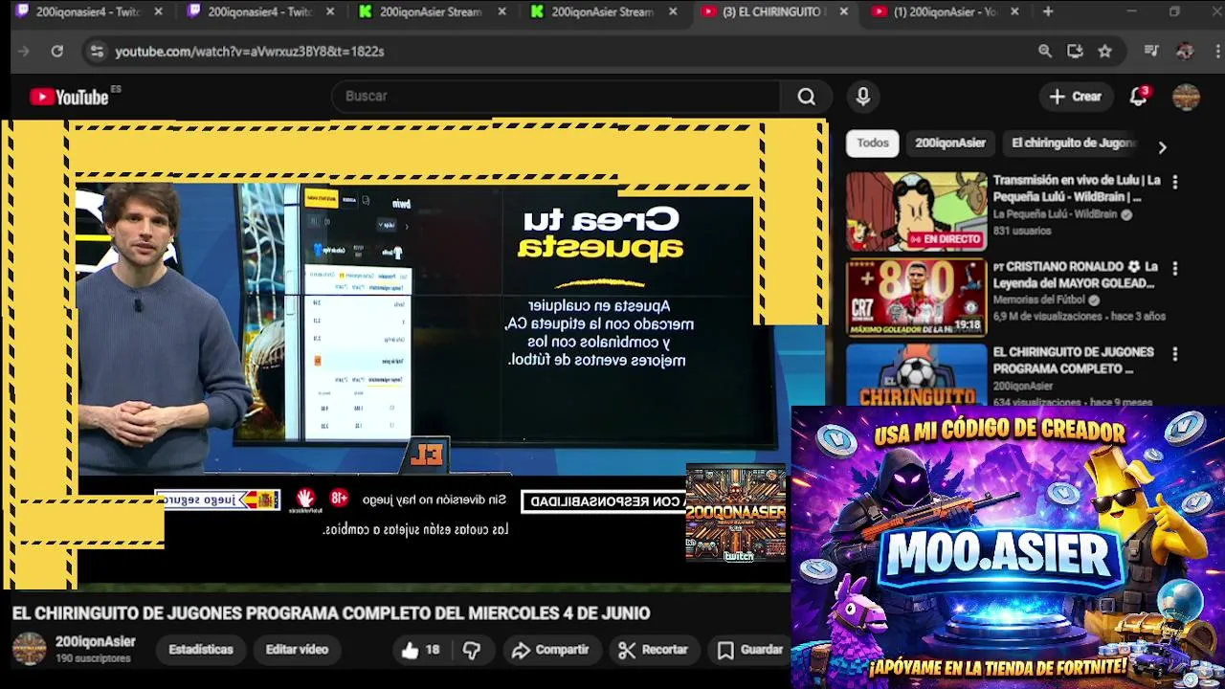Focus the Buscar search field
This screenshot has height=689, width=1225.
click(555, 97)
